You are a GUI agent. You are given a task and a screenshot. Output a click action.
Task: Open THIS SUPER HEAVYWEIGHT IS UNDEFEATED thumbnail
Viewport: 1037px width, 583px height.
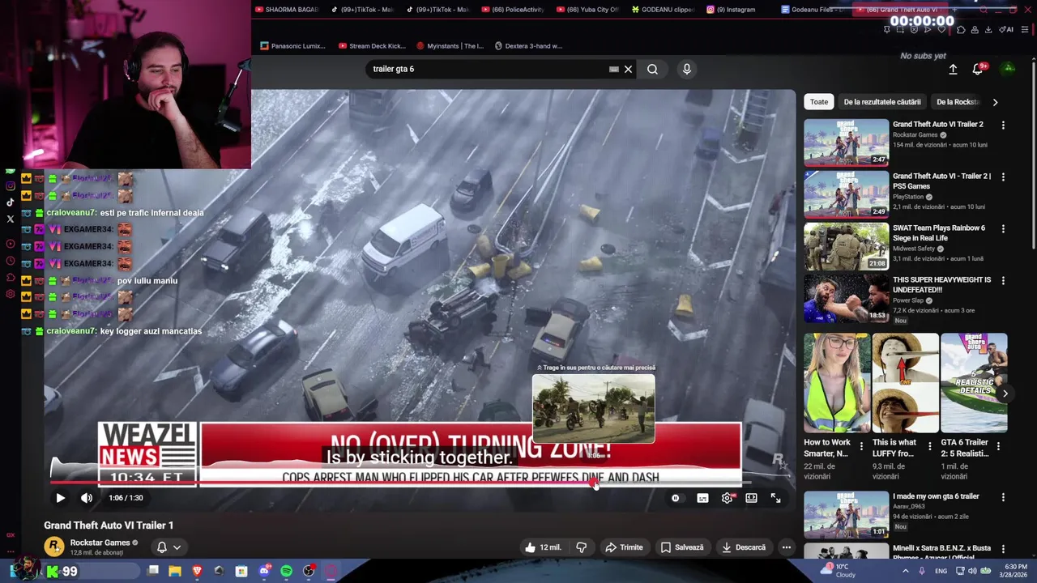846,298
